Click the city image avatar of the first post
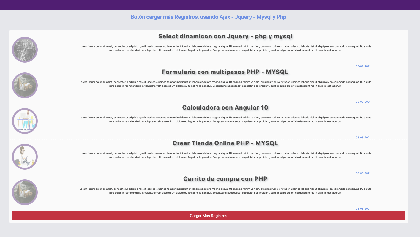 click(x=25, y=50)
